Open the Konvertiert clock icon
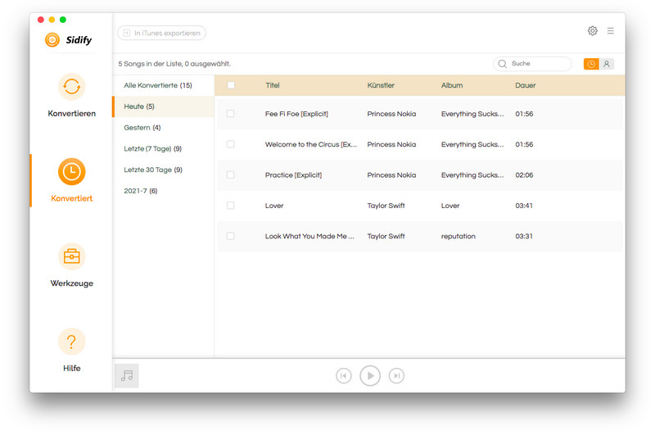Viewport: 655px width, 435px height. coord(71,171)
